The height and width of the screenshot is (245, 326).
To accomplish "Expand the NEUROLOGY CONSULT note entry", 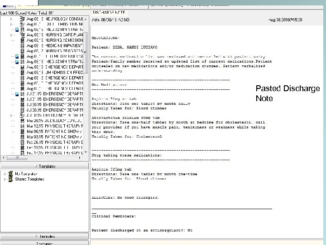I will coord(11,19).
